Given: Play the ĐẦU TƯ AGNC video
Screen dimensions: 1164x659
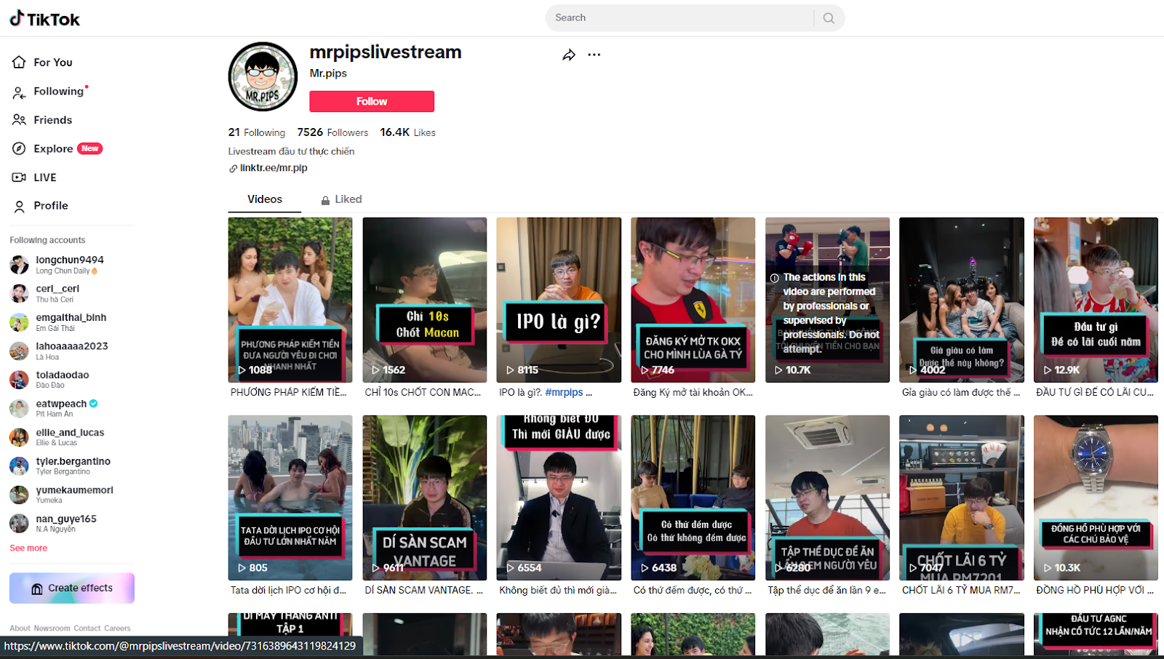Looking at the screenshot, I should tap(1096, 634).
